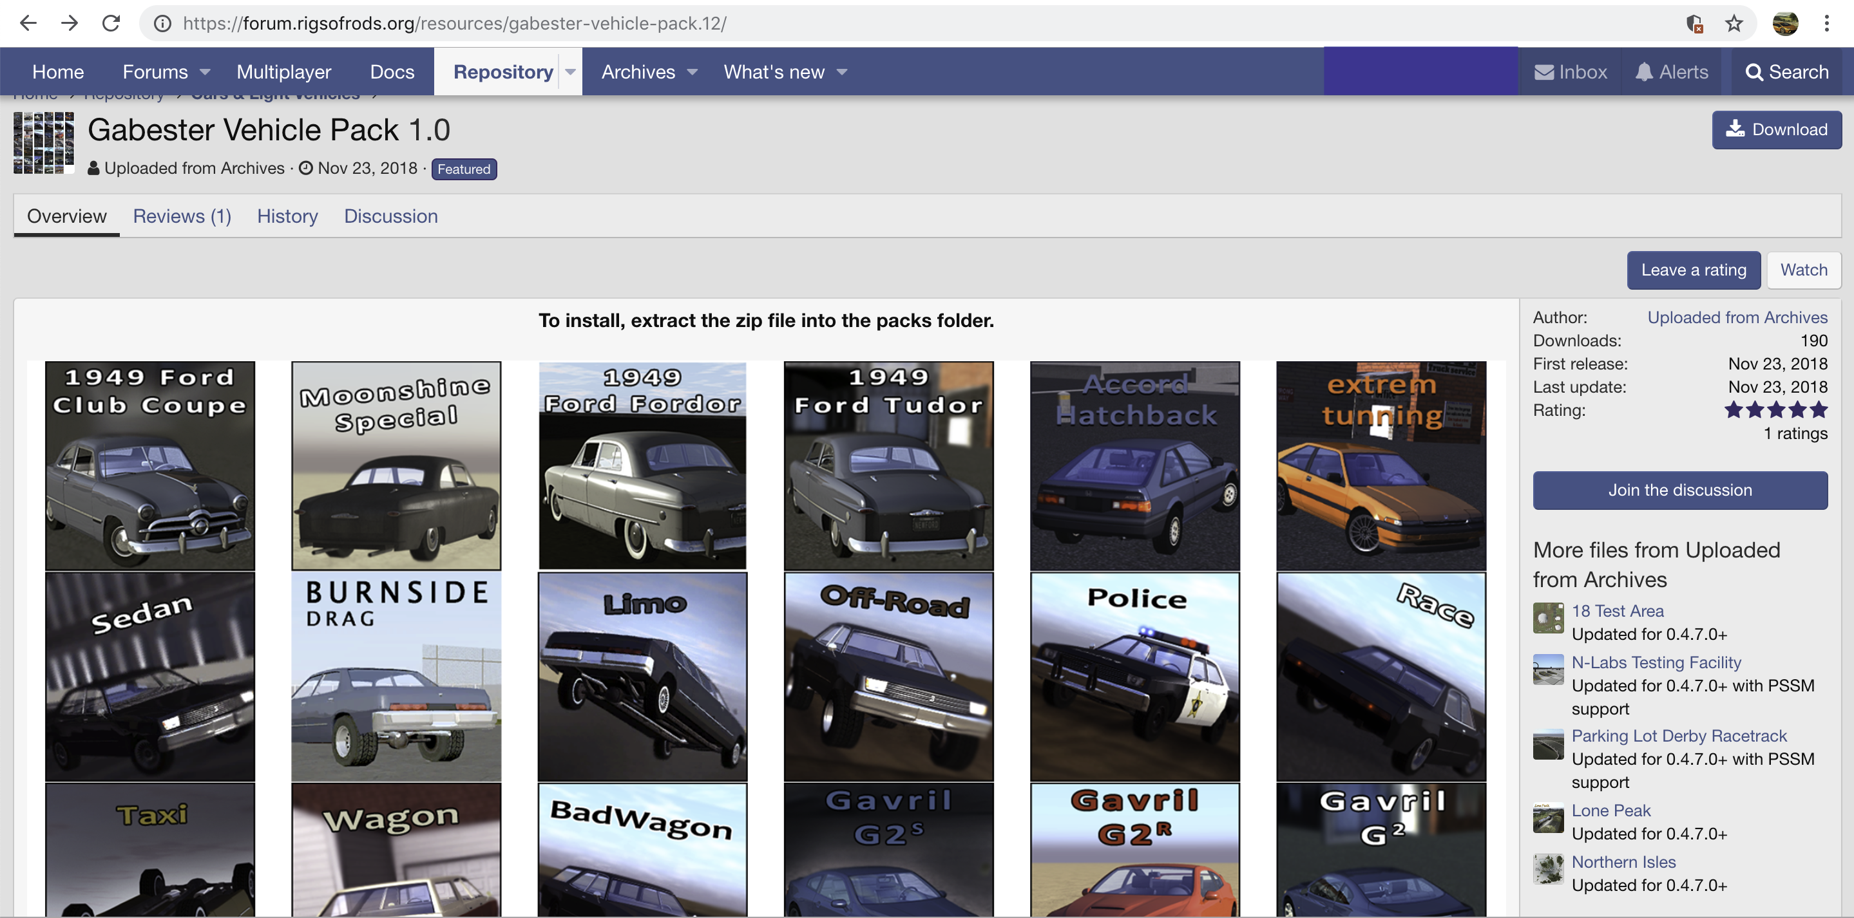The image size is (1854, 918).
Task: Open the Gavril G2R image
Action: (1135, 850)
